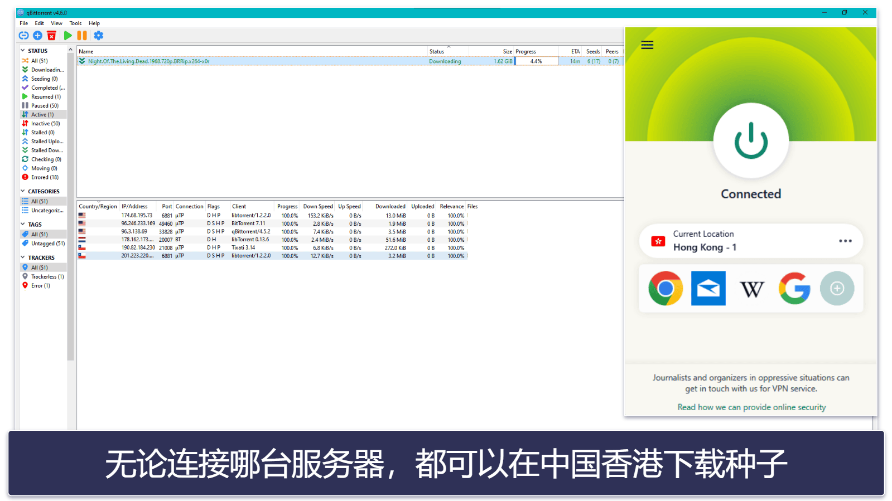
Task: Select the Downloading status filter
Action: tap(43, 70)
